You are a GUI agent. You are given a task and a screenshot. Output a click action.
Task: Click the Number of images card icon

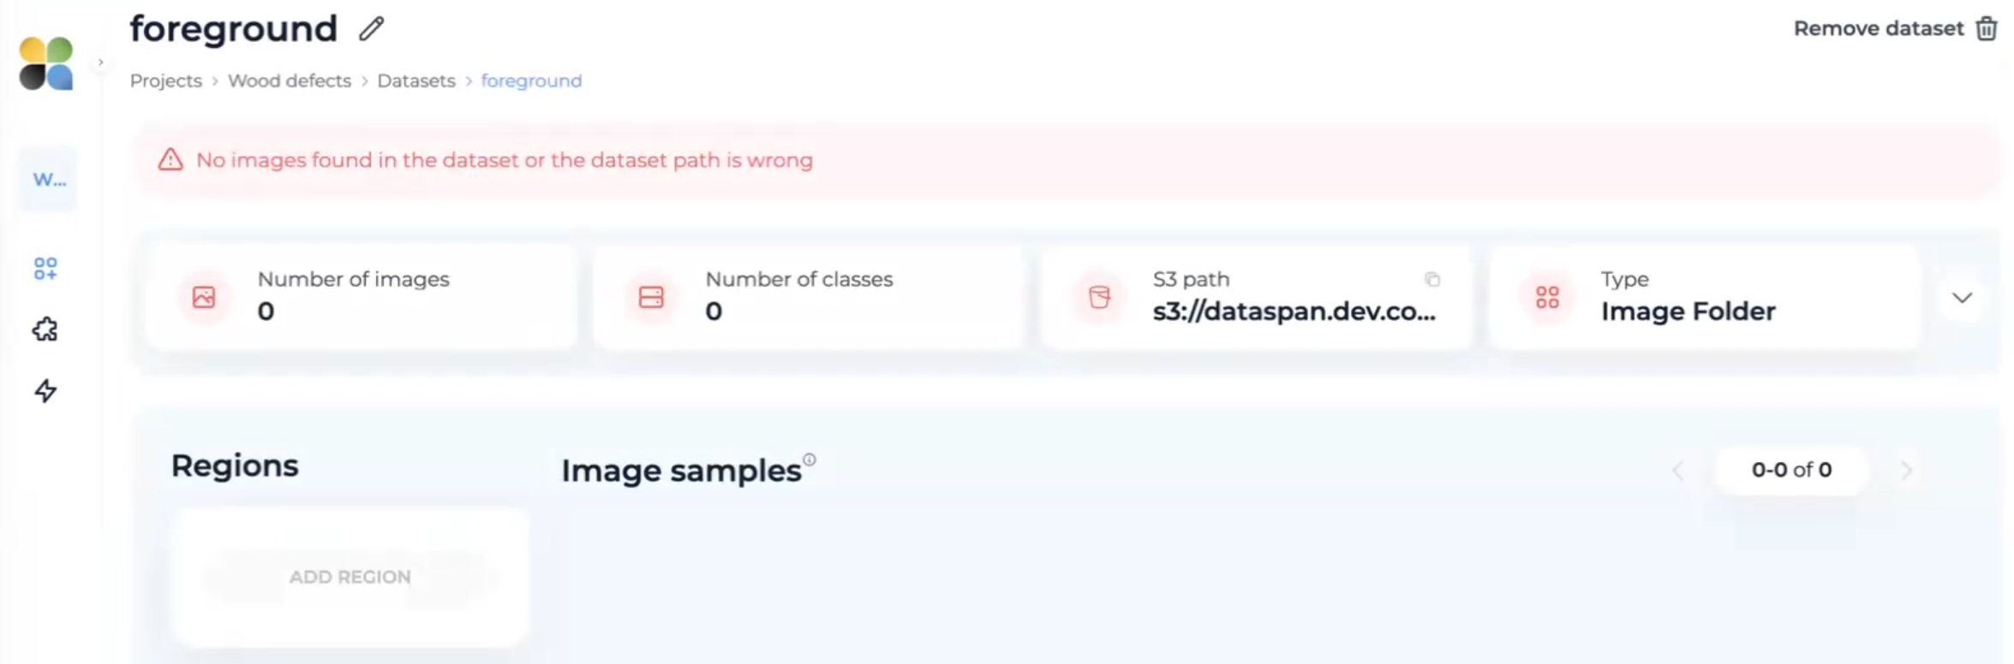[204, 298]
